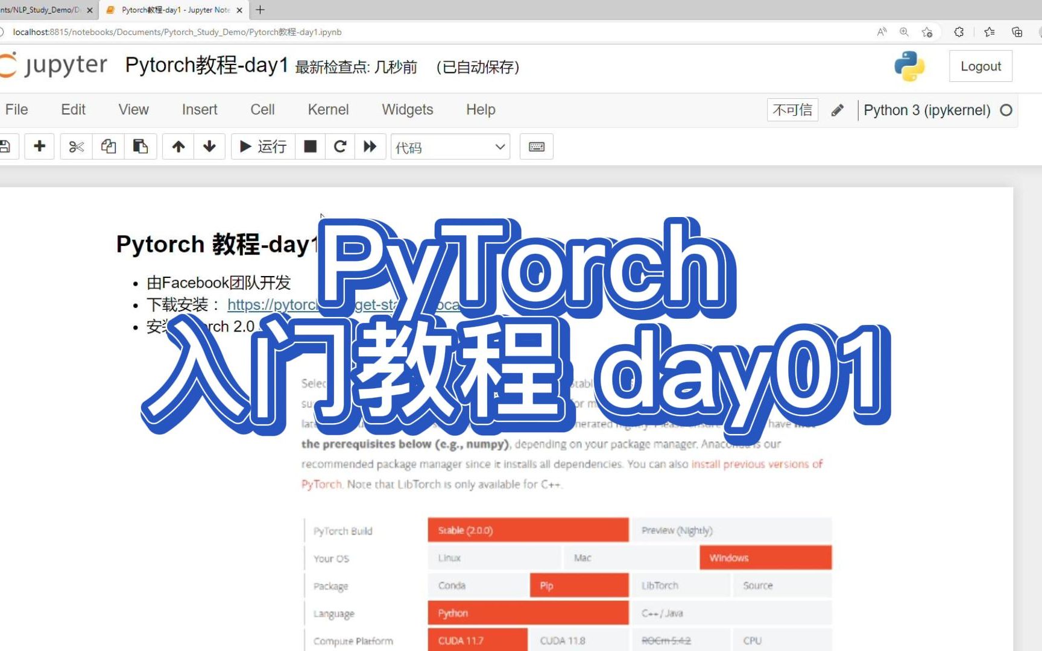Choose Mac under Your OS

click(x=630, y=558)
